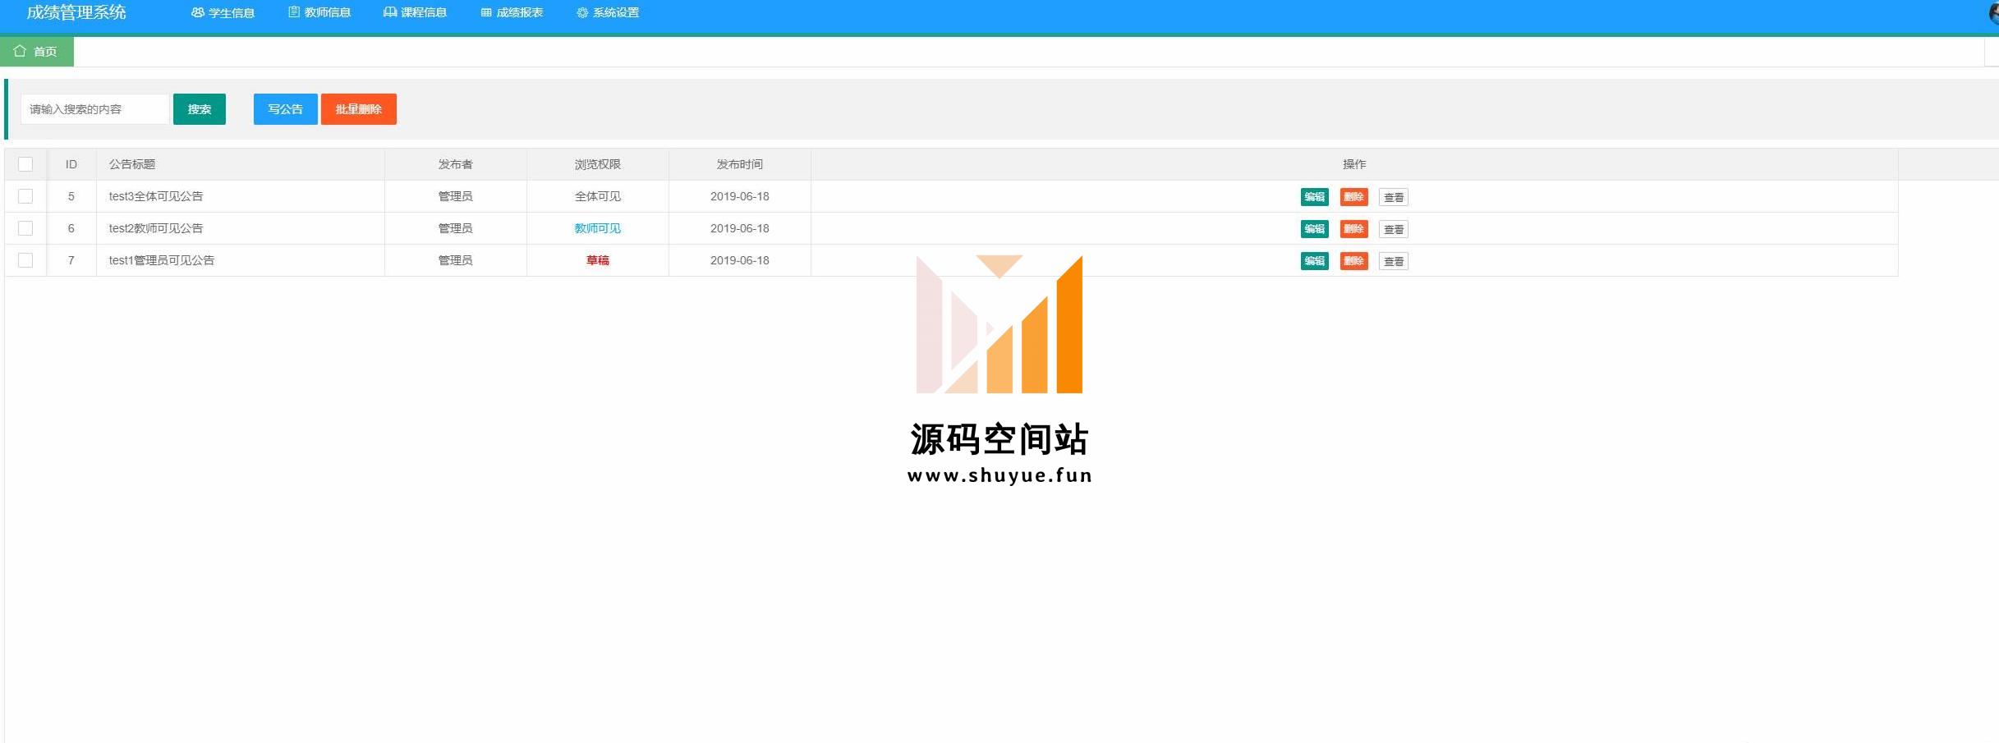The image size is (1999, 743).
Task: Click the 批量删除 button
Action: coord(359,109)
